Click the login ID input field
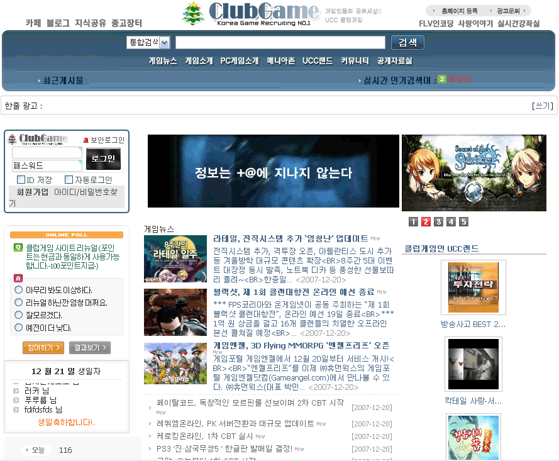The height and width of the screenshot is (461, 559). pos(47,153)
